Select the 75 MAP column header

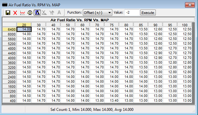(x=111, y=25)
